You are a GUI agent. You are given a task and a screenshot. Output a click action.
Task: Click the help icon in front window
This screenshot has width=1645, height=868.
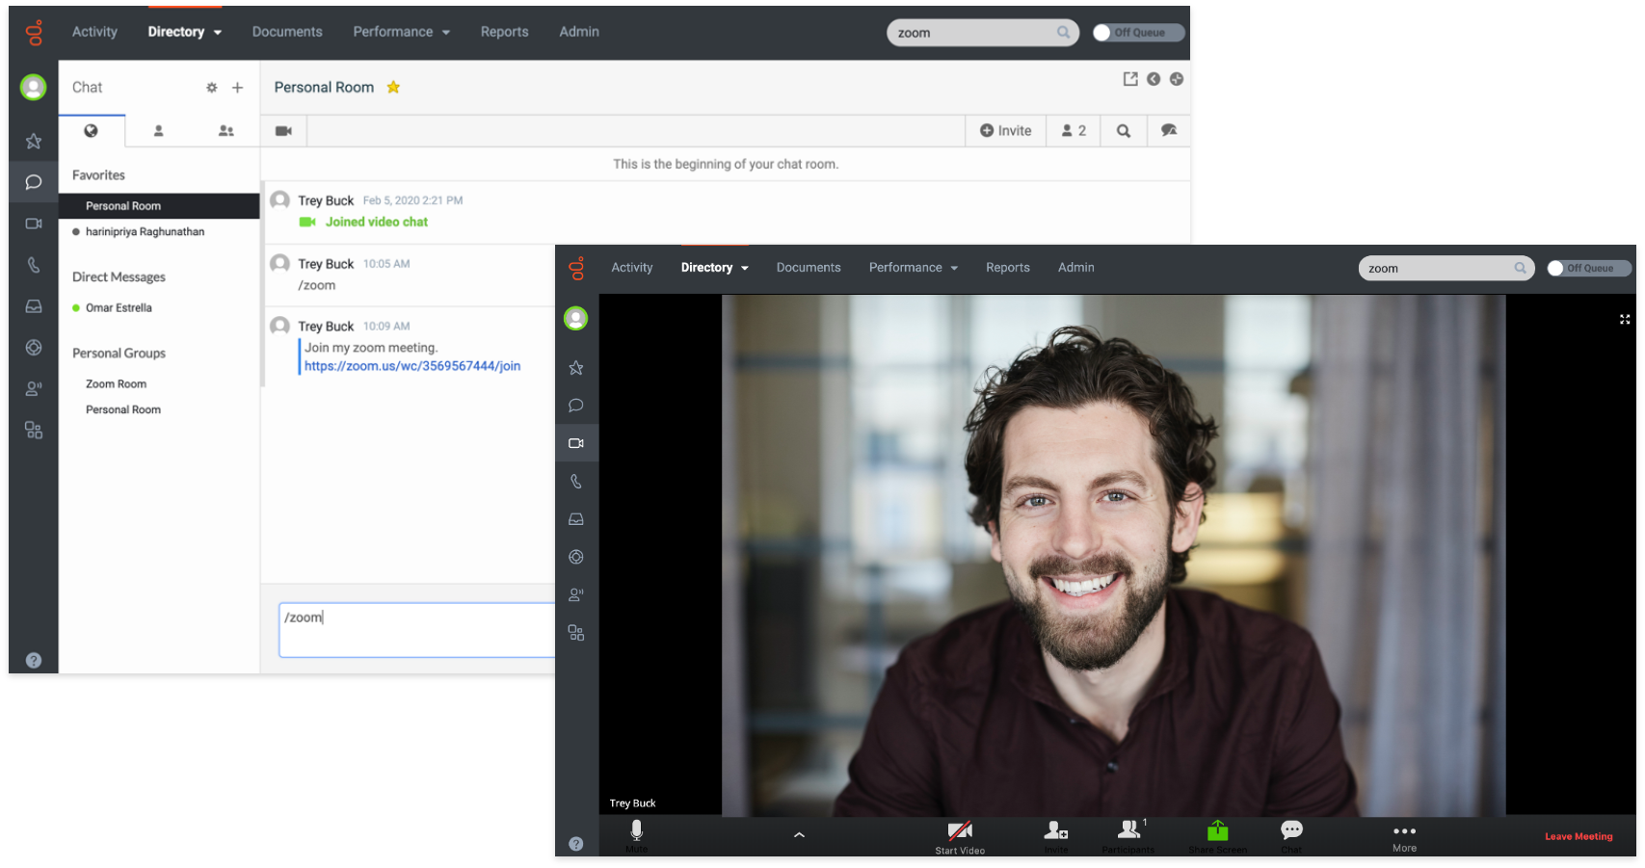576,844
